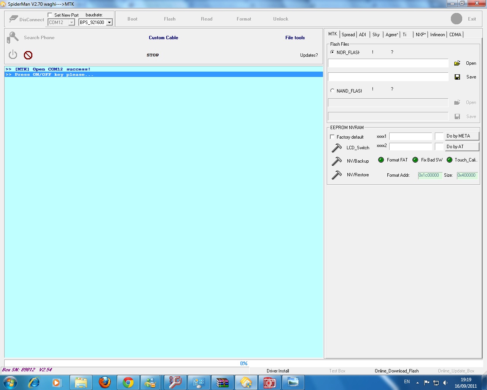Viewport: 487px width, 390px height.
Task: Switch to the ADI tab
Action: [363, 35]
